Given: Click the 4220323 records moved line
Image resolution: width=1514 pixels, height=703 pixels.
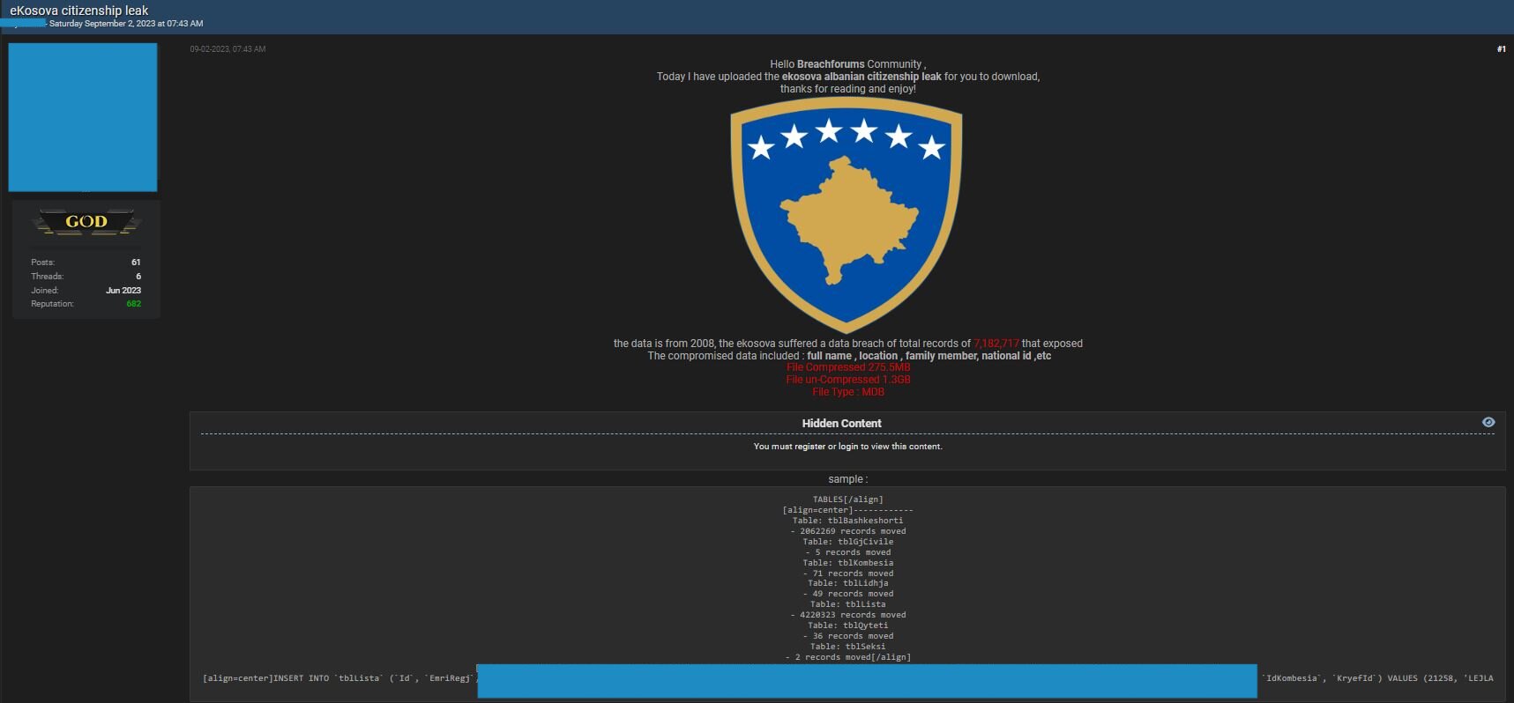Looking at the screenshot, I should coord(848,615).
